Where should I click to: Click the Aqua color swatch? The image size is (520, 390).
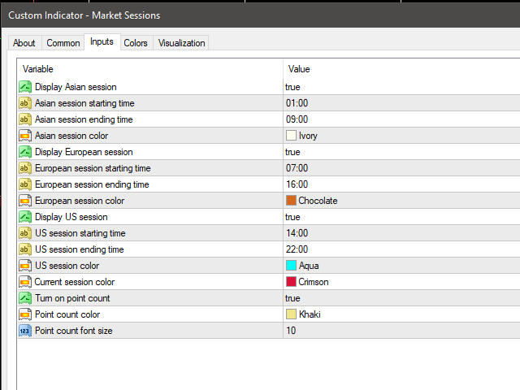click(291, 266)
